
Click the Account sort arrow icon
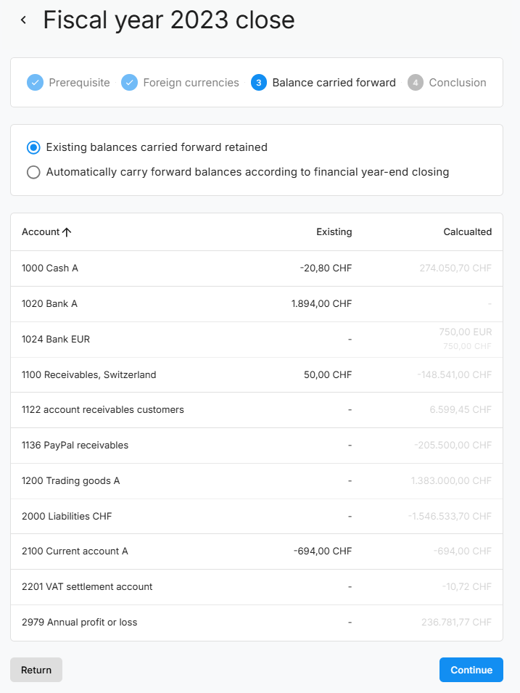tap(67, 232)
